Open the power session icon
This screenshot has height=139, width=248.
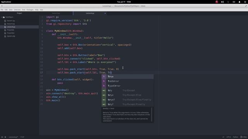(245, 2)
